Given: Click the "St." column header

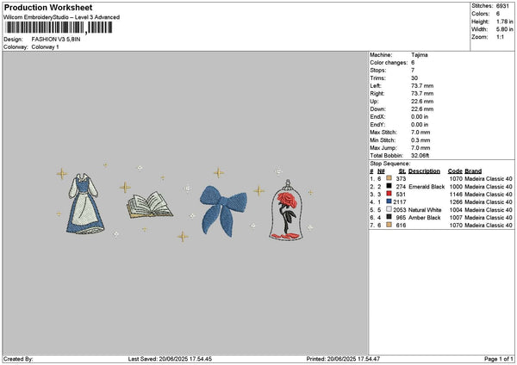Looking at the screenshot, I should coord(402,171).
